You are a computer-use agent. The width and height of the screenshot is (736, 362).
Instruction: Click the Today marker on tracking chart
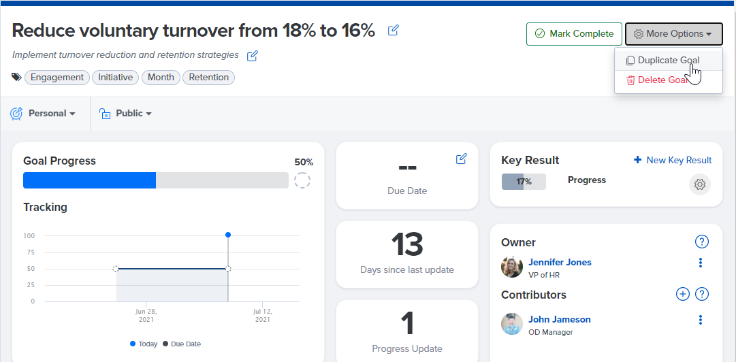tap(228, 235)
